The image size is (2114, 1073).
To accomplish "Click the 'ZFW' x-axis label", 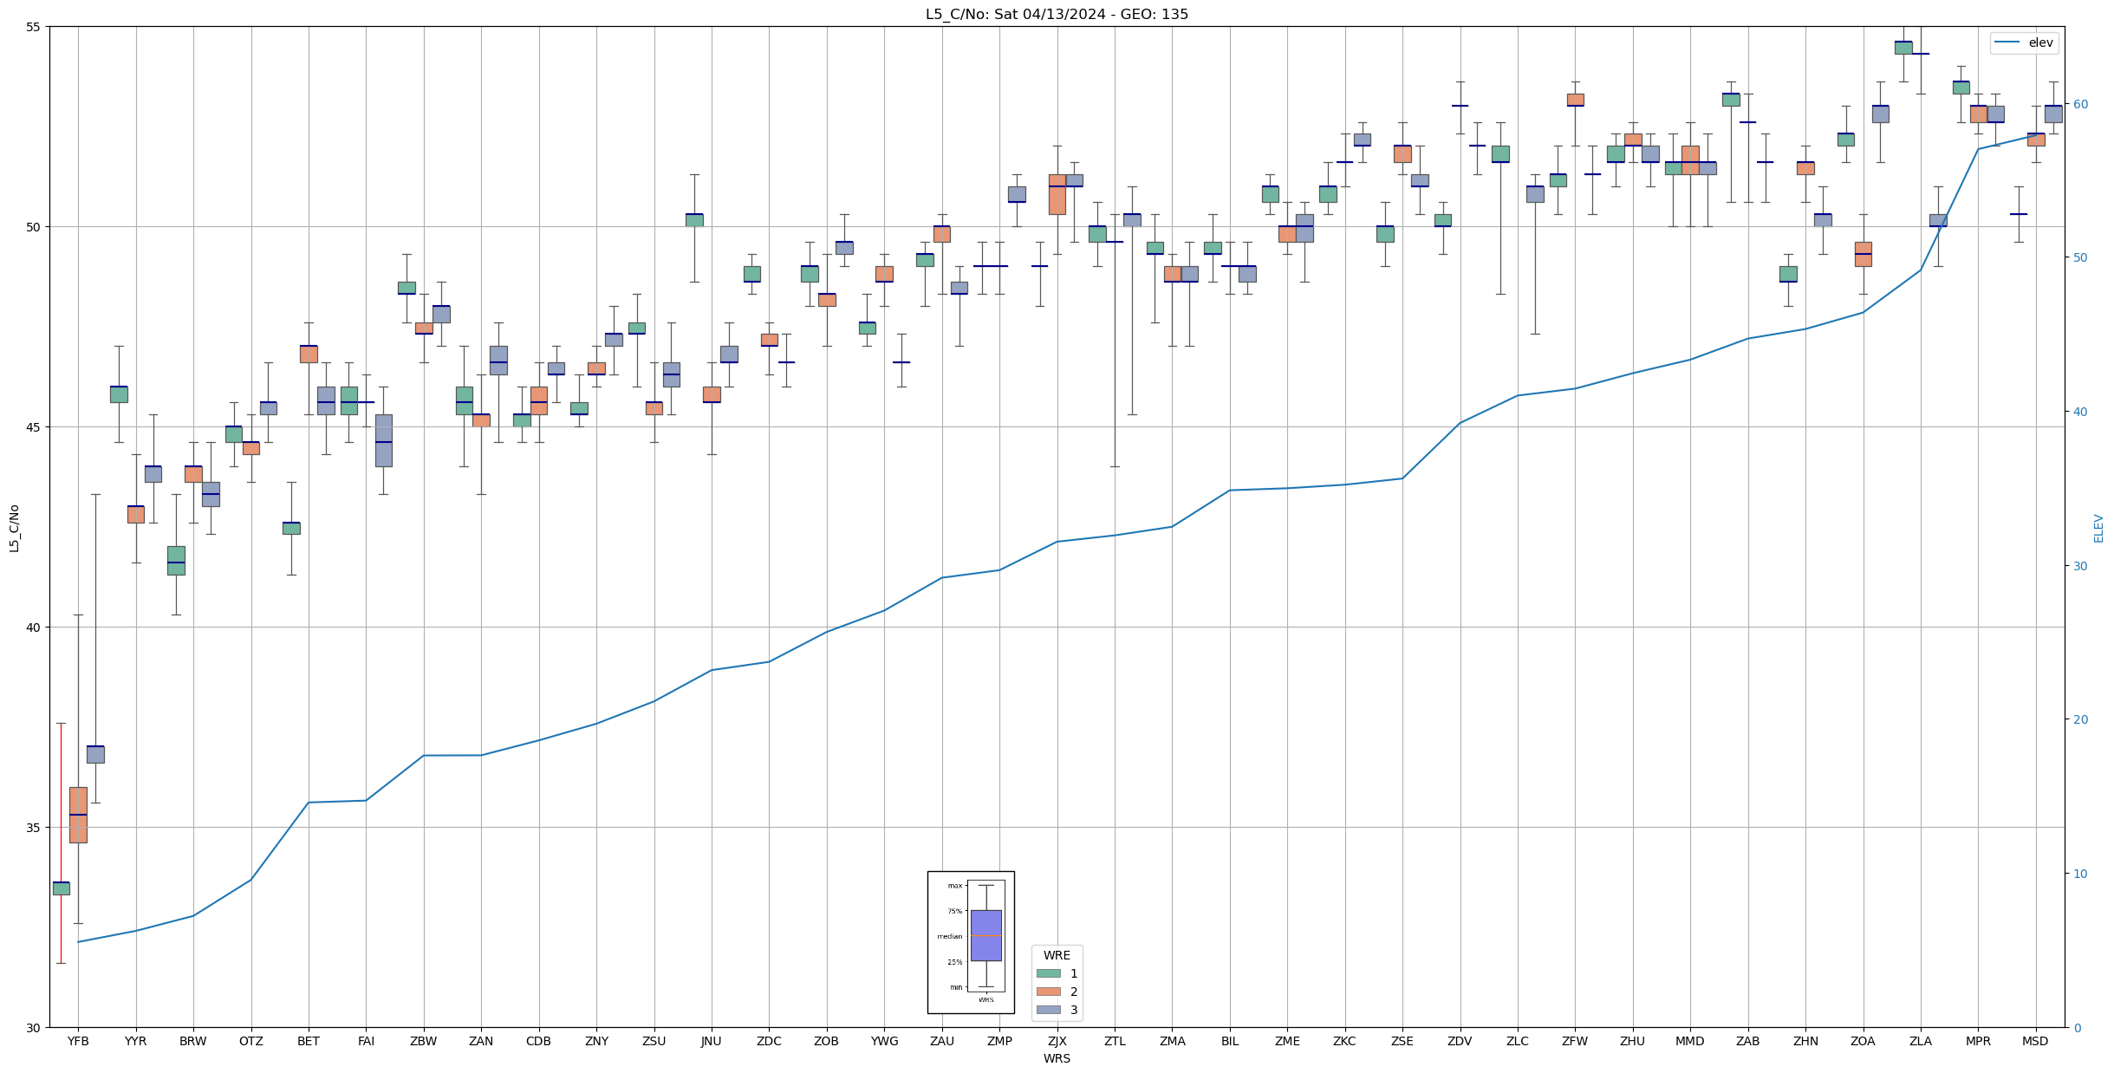I will point(1575,1042).
